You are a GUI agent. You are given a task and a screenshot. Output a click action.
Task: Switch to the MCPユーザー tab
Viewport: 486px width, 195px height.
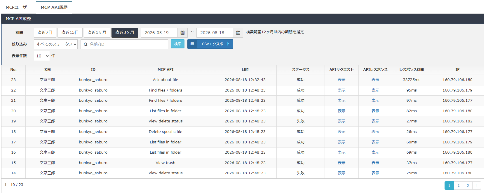[x=18, y=7]
